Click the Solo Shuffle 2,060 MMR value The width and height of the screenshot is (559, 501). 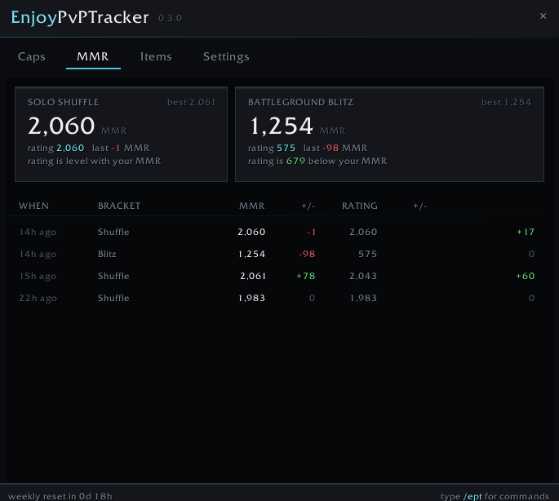click(x=61, y=126)
